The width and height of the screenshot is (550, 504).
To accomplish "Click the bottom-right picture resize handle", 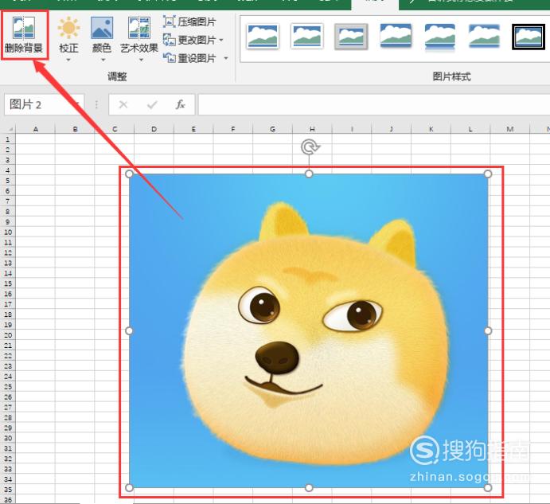I will click(x=488, y=487).
